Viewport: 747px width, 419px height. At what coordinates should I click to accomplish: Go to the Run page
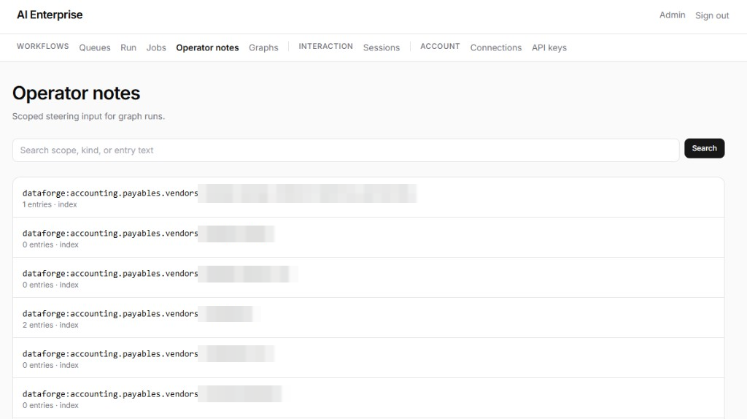128,47
